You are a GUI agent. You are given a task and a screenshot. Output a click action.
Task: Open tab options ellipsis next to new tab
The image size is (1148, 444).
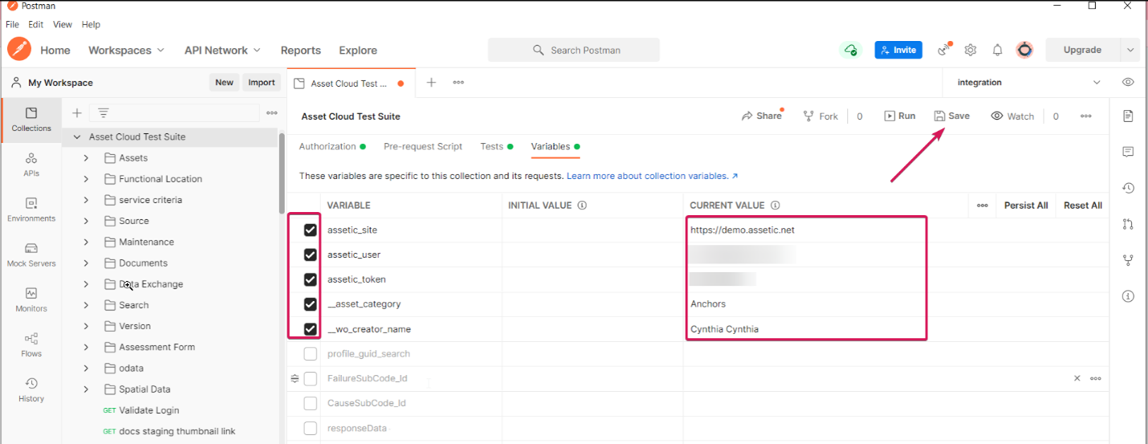point(458,83)
